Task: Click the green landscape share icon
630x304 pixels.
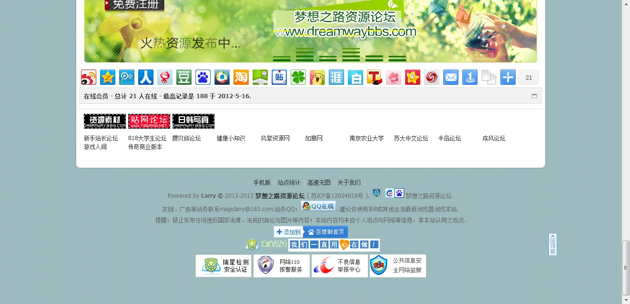Action: [260, 77]
